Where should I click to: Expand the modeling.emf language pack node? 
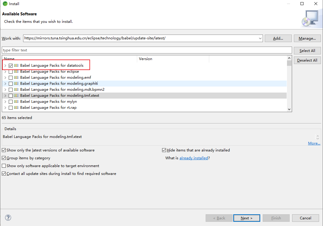pos(5,78)
